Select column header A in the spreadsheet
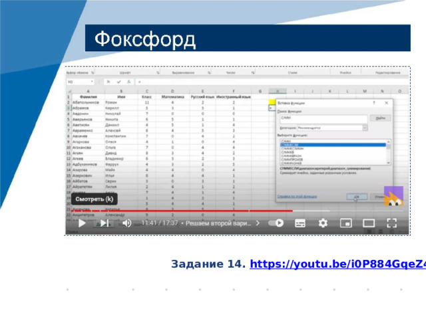 click(x=88, y=91)
